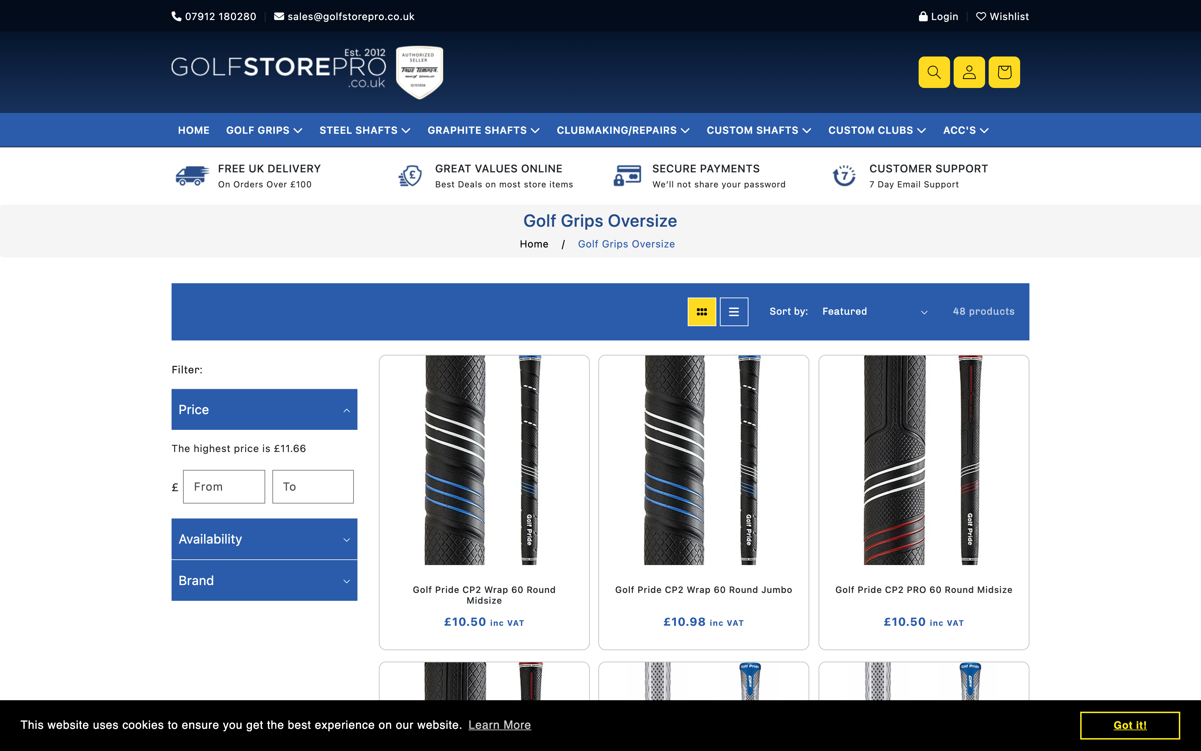Click the phone icon in top bar
This screenshot has height=751, width=1201.
tap(176, 16)
